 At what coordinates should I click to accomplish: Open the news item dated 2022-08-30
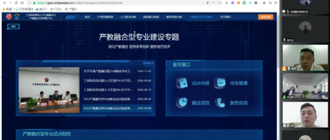[117, 99]
